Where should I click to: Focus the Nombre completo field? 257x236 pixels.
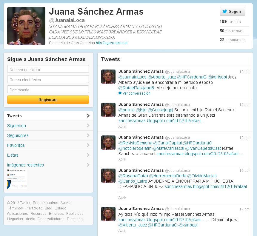[x=48, y=69]
